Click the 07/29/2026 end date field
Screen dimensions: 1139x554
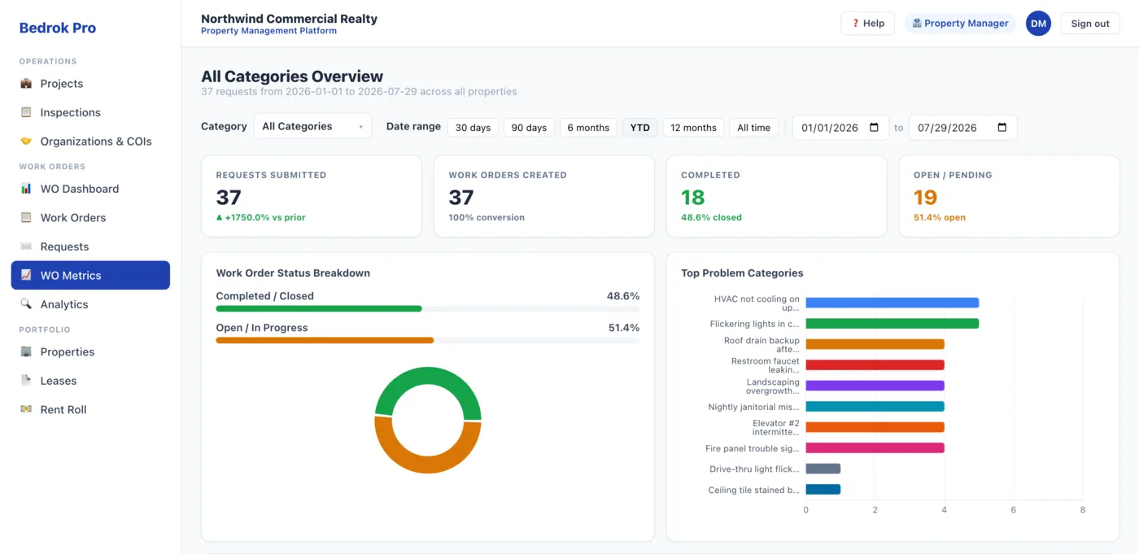tap(962, 128)
